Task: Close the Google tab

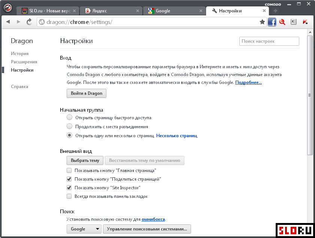Action: tap(201, 11)
